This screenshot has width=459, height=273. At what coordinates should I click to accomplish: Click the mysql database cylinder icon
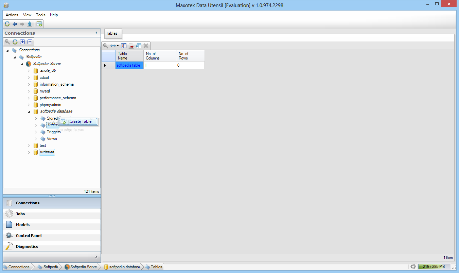36,91
